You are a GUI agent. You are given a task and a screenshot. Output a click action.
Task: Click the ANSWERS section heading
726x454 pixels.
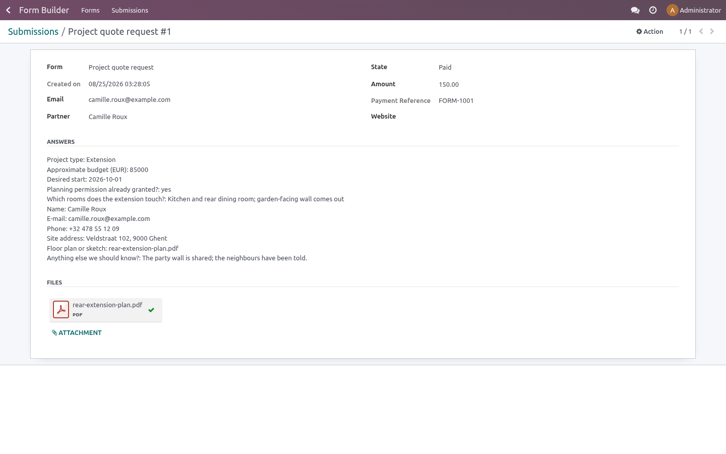click(60, 142)
